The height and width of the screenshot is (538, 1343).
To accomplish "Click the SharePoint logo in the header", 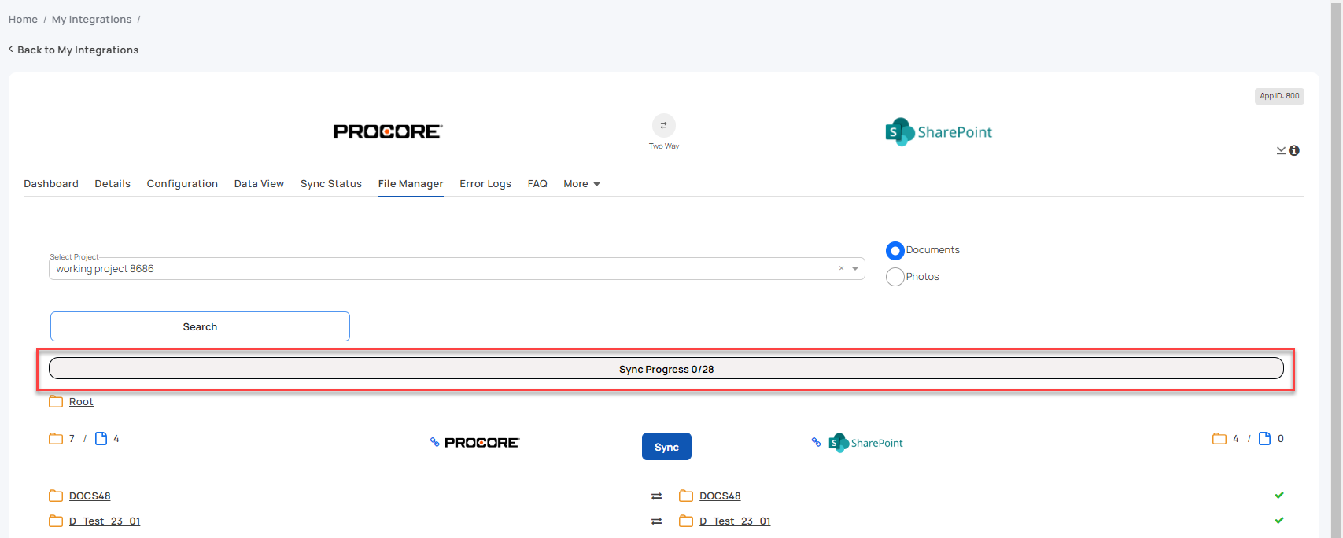I will point(939,132).
